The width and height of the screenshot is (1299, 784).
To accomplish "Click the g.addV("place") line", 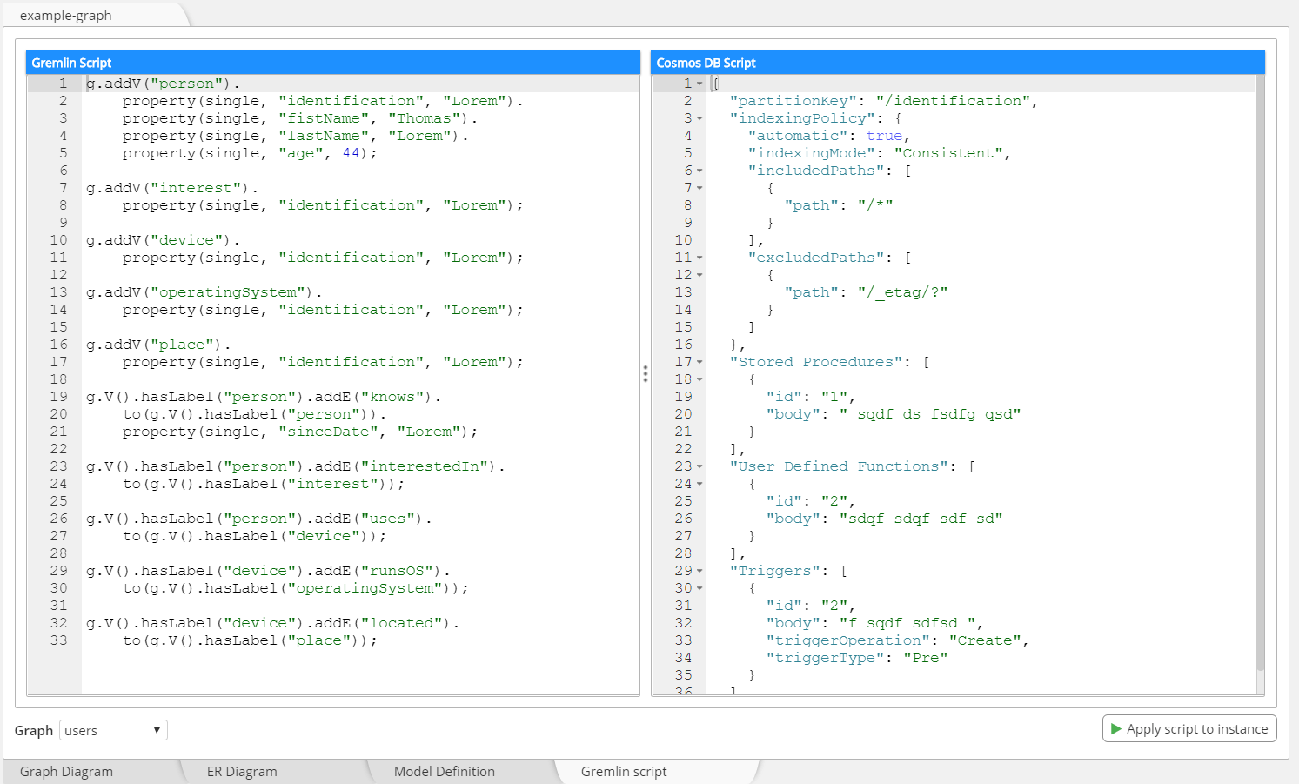I will pos(158,345).
